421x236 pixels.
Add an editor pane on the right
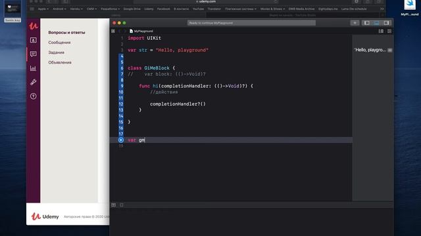tap(389, 31)
